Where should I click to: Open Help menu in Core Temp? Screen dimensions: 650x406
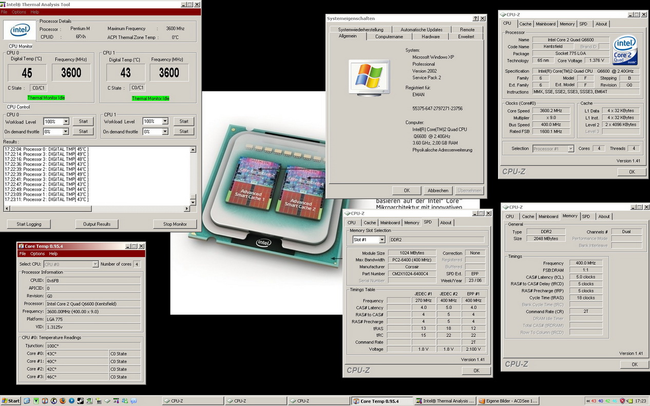pyautogui.click(x=53, y=254)
